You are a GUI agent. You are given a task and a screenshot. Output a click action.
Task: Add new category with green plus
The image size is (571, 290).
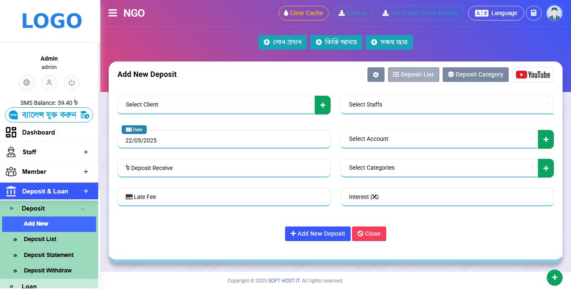coord(546,168)
